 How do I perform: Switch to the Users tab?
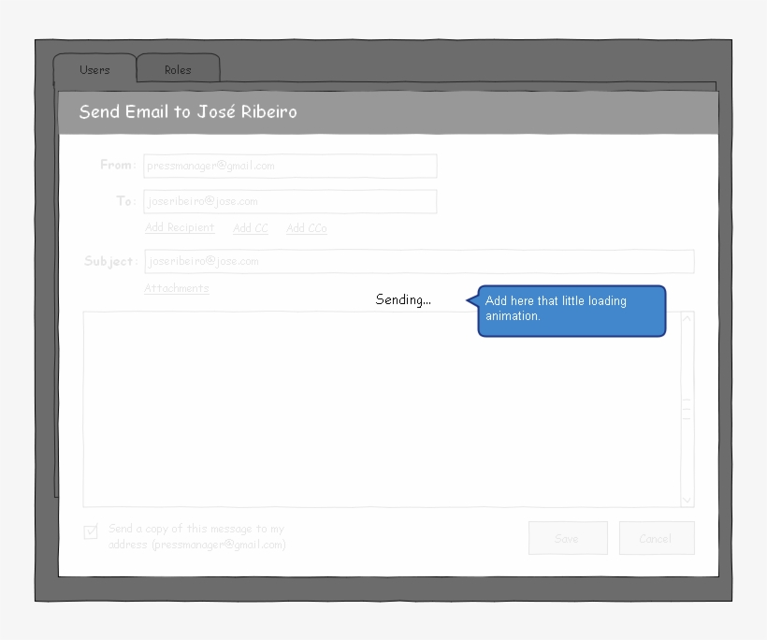pyautogui.click(x=94, y=68)
